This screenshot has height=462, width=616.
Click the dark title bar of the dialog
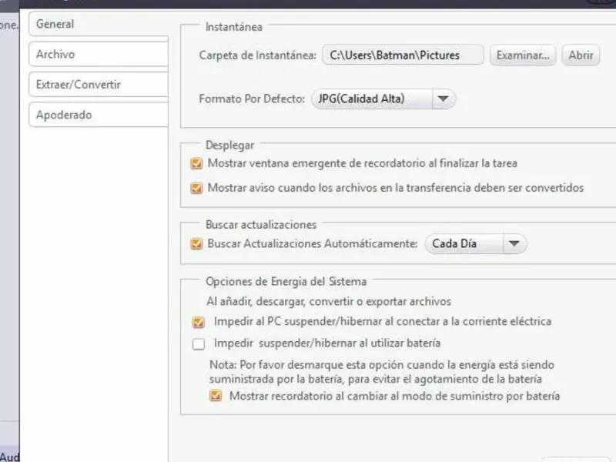[x=308, y=4]
